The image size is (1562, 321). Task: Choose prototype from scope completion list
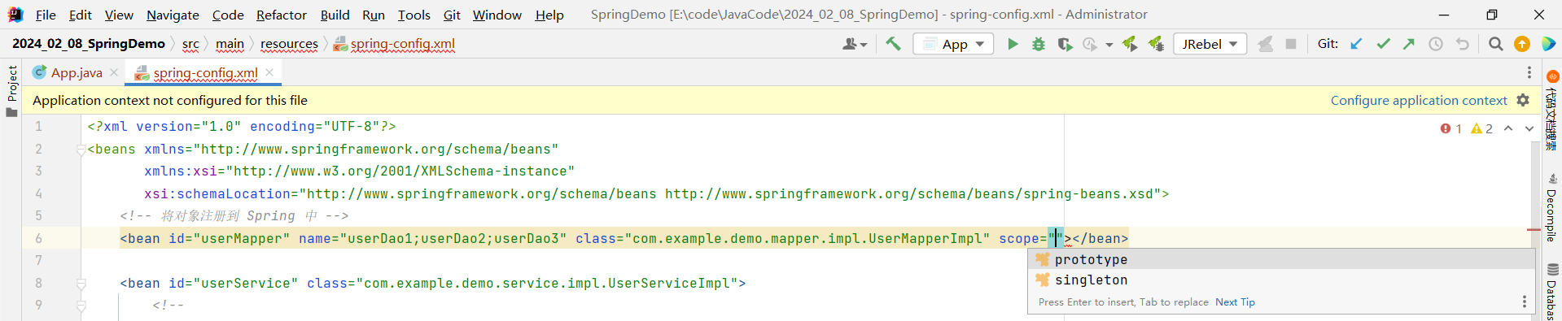pyautogui.click(x=1281, y=259)
